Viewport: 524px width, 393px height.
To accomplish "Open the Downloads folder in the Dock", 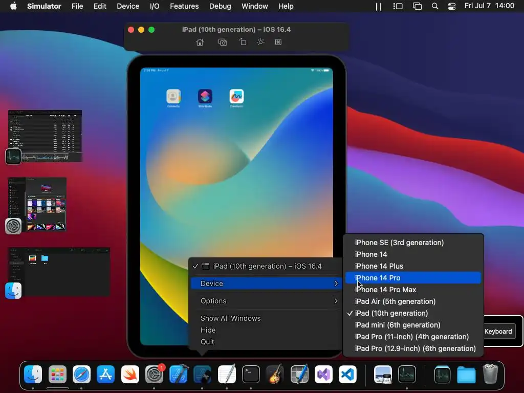I will 466,375.
